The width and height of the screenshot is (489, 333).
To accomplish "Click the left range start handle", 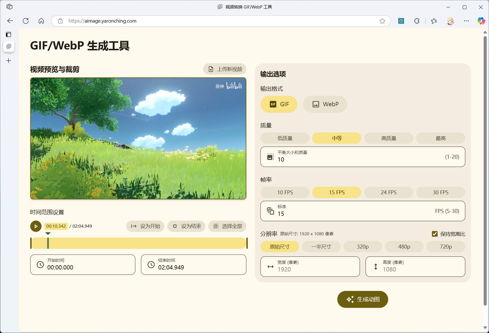I will click(31, 243).
